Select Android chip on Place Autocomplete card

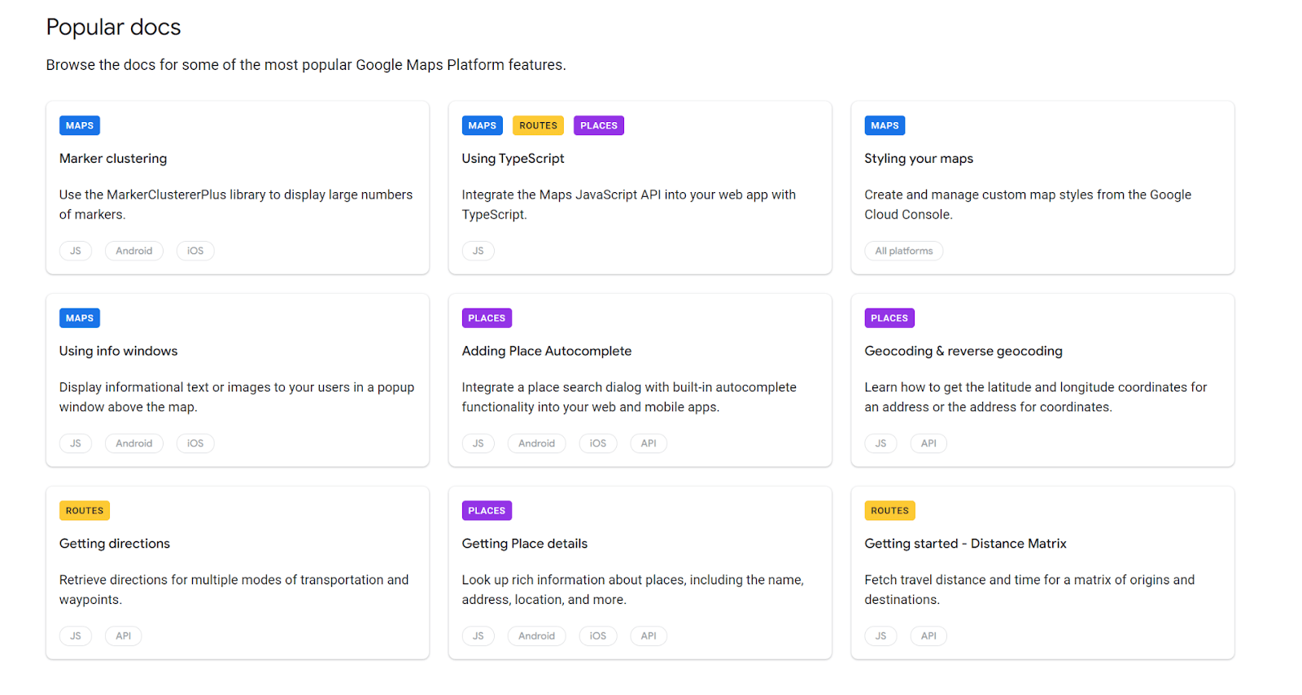tap(537, 444)
